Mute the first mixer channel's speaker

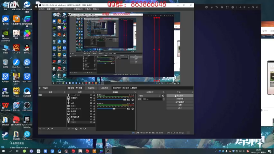(x=128, y=100)
